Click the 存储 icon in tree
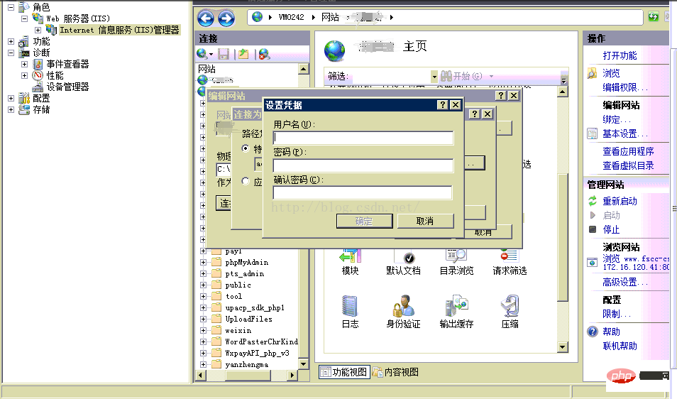The image size is (677, 399). pyautogui.click(x=24, y=109)
